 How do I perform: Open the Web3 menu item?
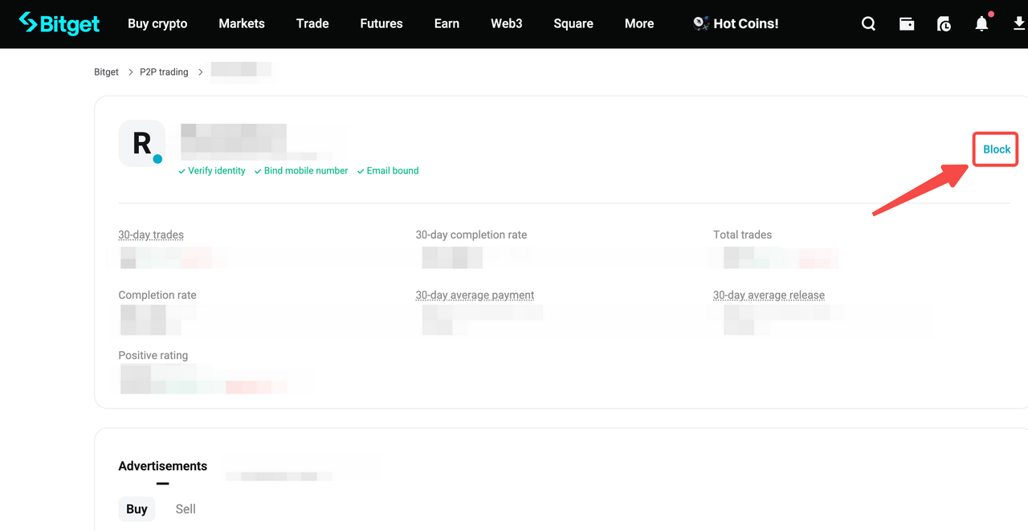point(507,23)
